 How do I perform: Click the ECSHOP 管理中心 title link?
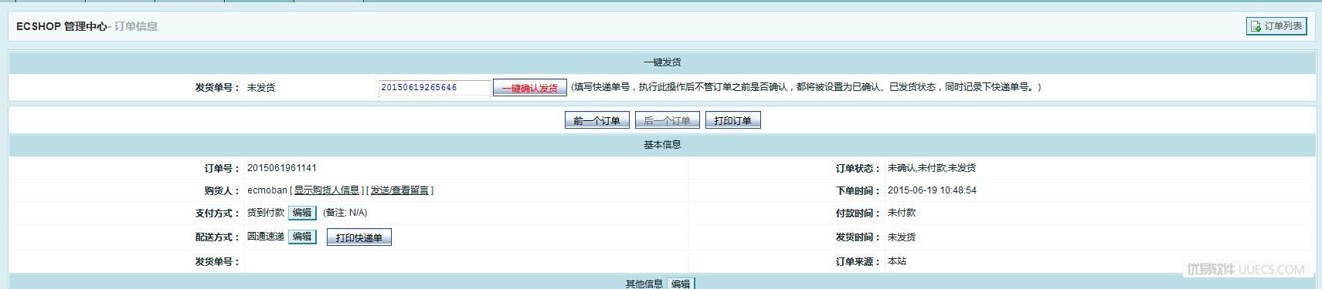(x=62, y=26)
